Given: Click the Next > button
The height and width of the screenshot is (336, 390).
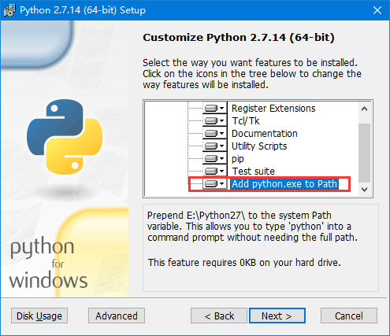Looking at the screenshot, I should [277, 316].
